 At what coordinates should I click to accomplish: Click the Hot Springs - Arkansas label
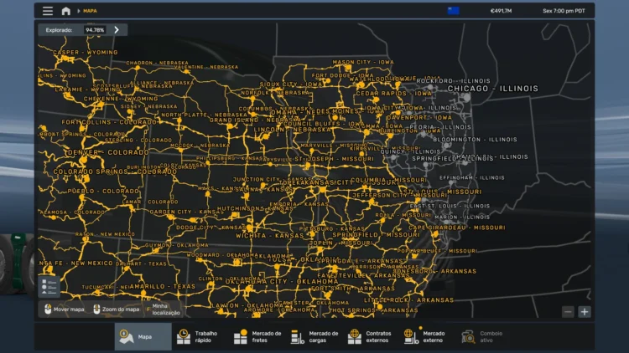374,310
